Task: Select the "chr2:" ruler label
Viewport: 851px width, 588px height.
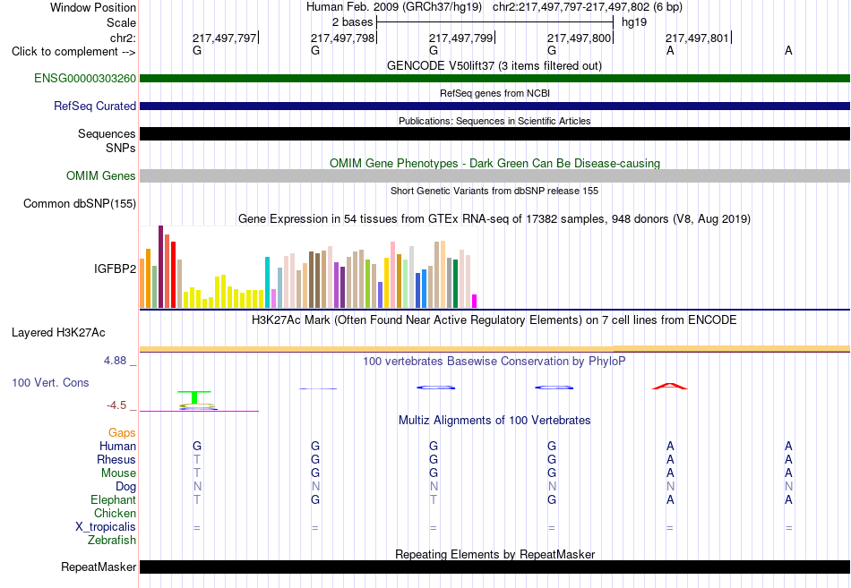Action: (123, 38)
